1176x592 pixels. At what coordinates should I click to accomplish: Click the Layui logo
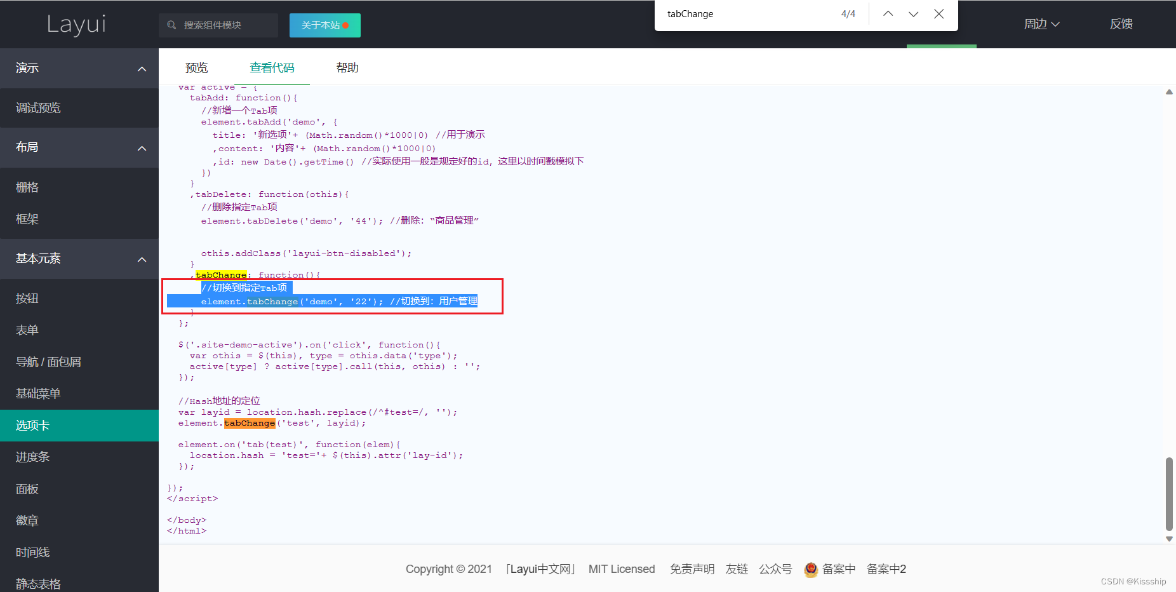76,24
